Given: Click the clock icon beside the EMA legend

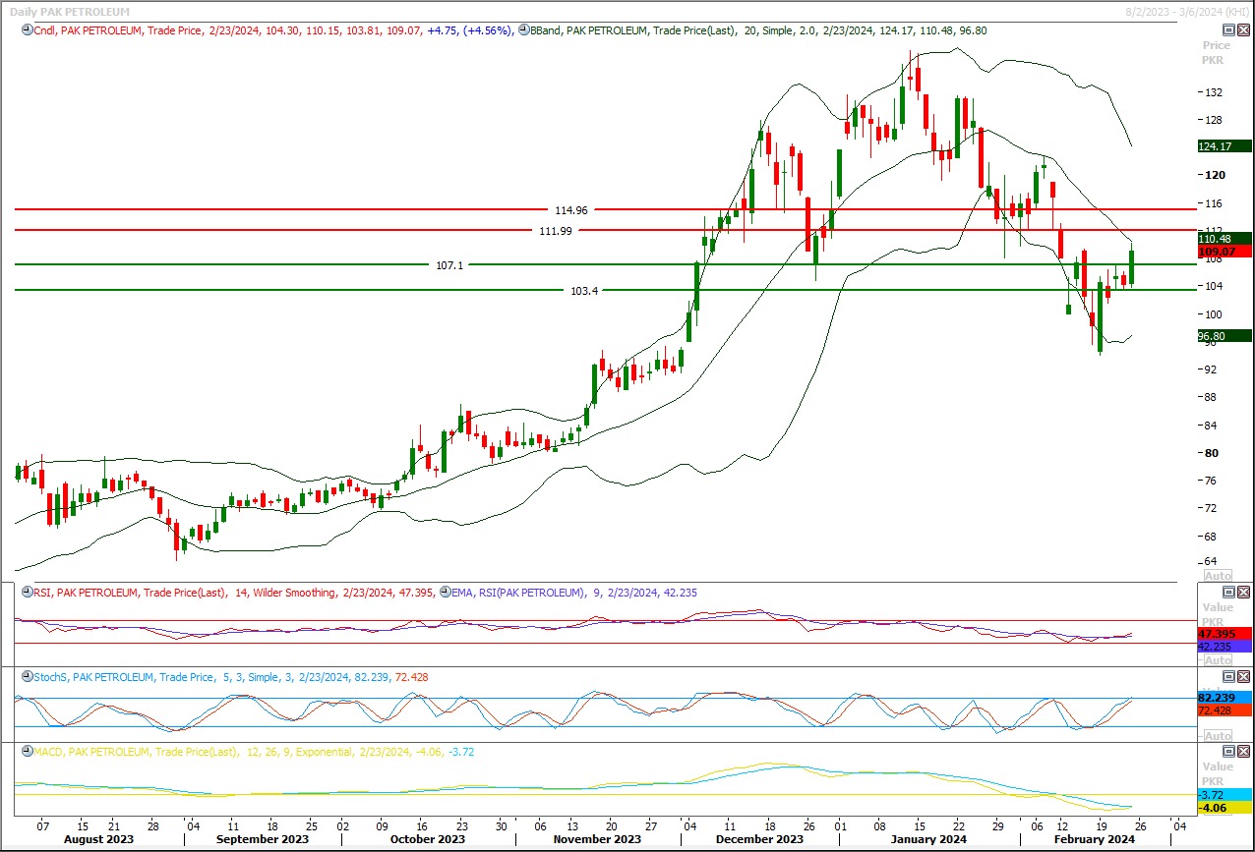Looking at the screenshot, I should [444, 593].
